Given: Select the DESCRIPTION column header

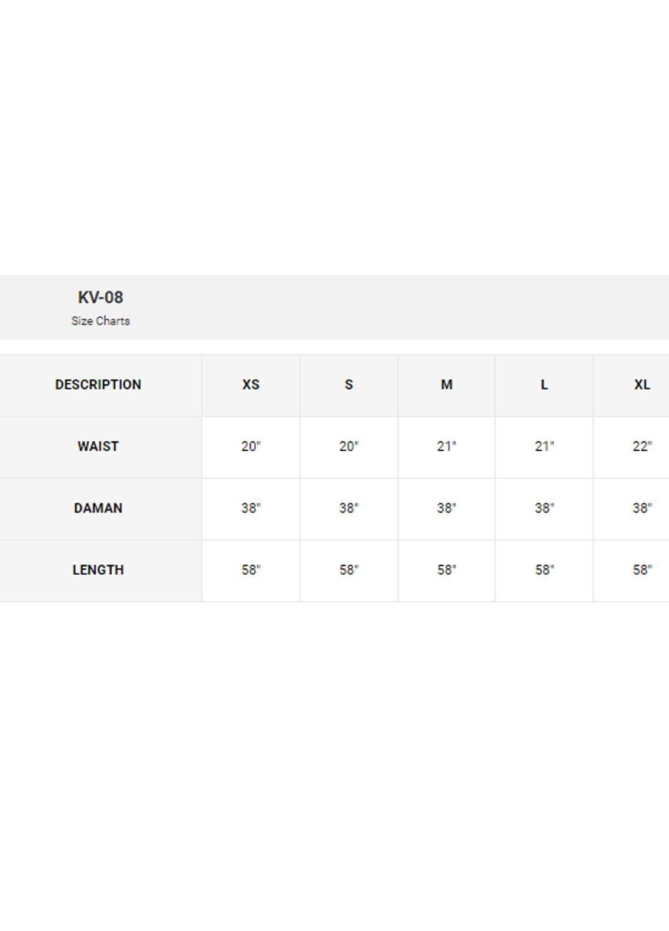Looking at the screenshot, I should click(x=98, y=384).
